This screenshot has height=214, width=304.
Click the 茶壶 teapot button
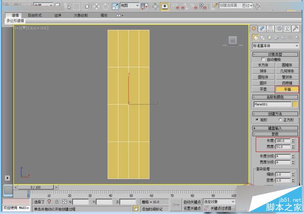coord(263,89)
